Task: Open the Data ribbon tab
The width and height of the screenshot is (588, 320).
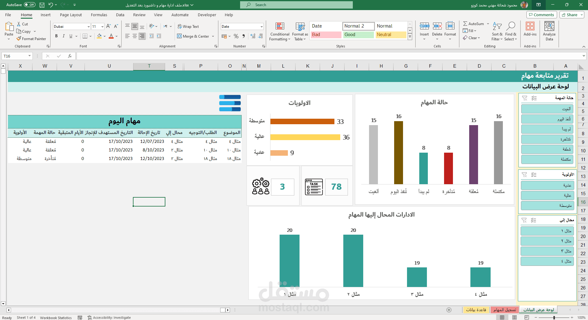Action: coord(120,15)
